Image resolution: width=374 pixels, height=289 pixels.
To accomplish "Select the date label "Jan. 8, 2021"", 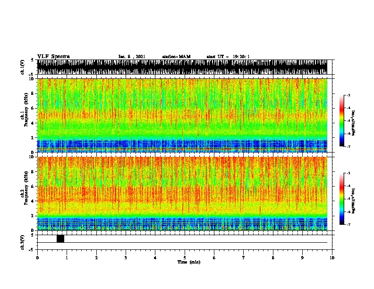I will click(132, 57).
